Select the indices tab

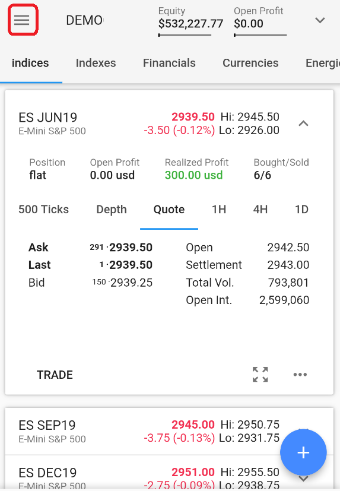[30, 63]
